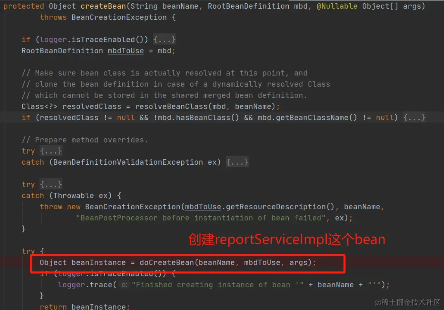444x310 pixels.
Task: Expand folded BeanDefinitionValidationException catch block
Action: [x=237, y=162]
